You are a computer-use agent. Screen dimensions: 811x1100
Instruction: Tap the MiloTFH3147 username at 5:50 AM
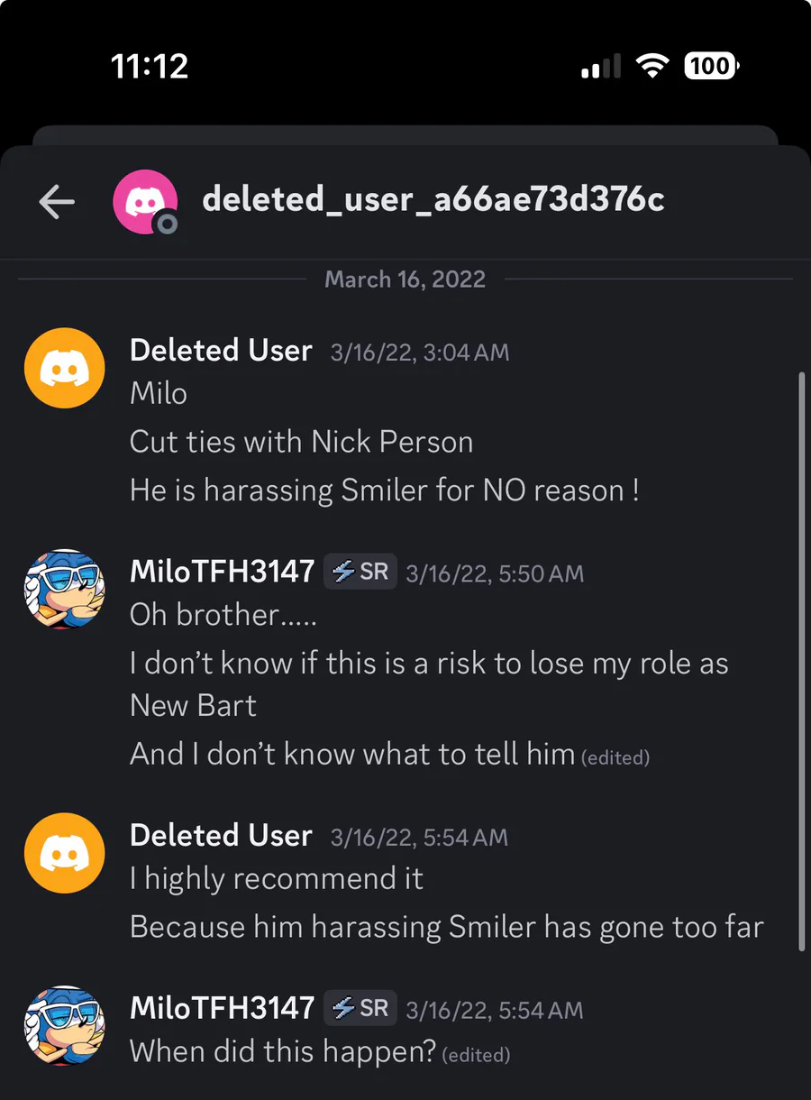(x=222, y=572)
